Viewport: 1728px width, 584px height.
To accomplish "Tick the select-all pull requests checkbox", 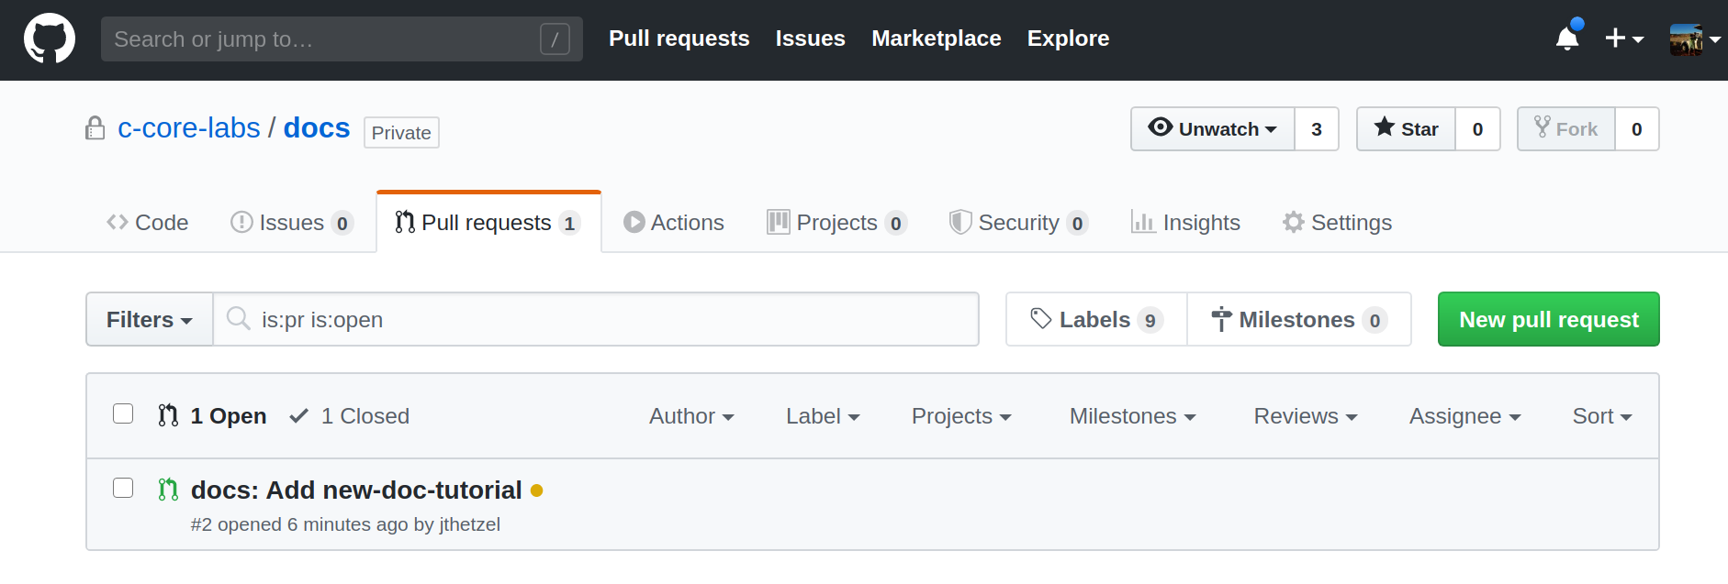I will pos(123,413).
